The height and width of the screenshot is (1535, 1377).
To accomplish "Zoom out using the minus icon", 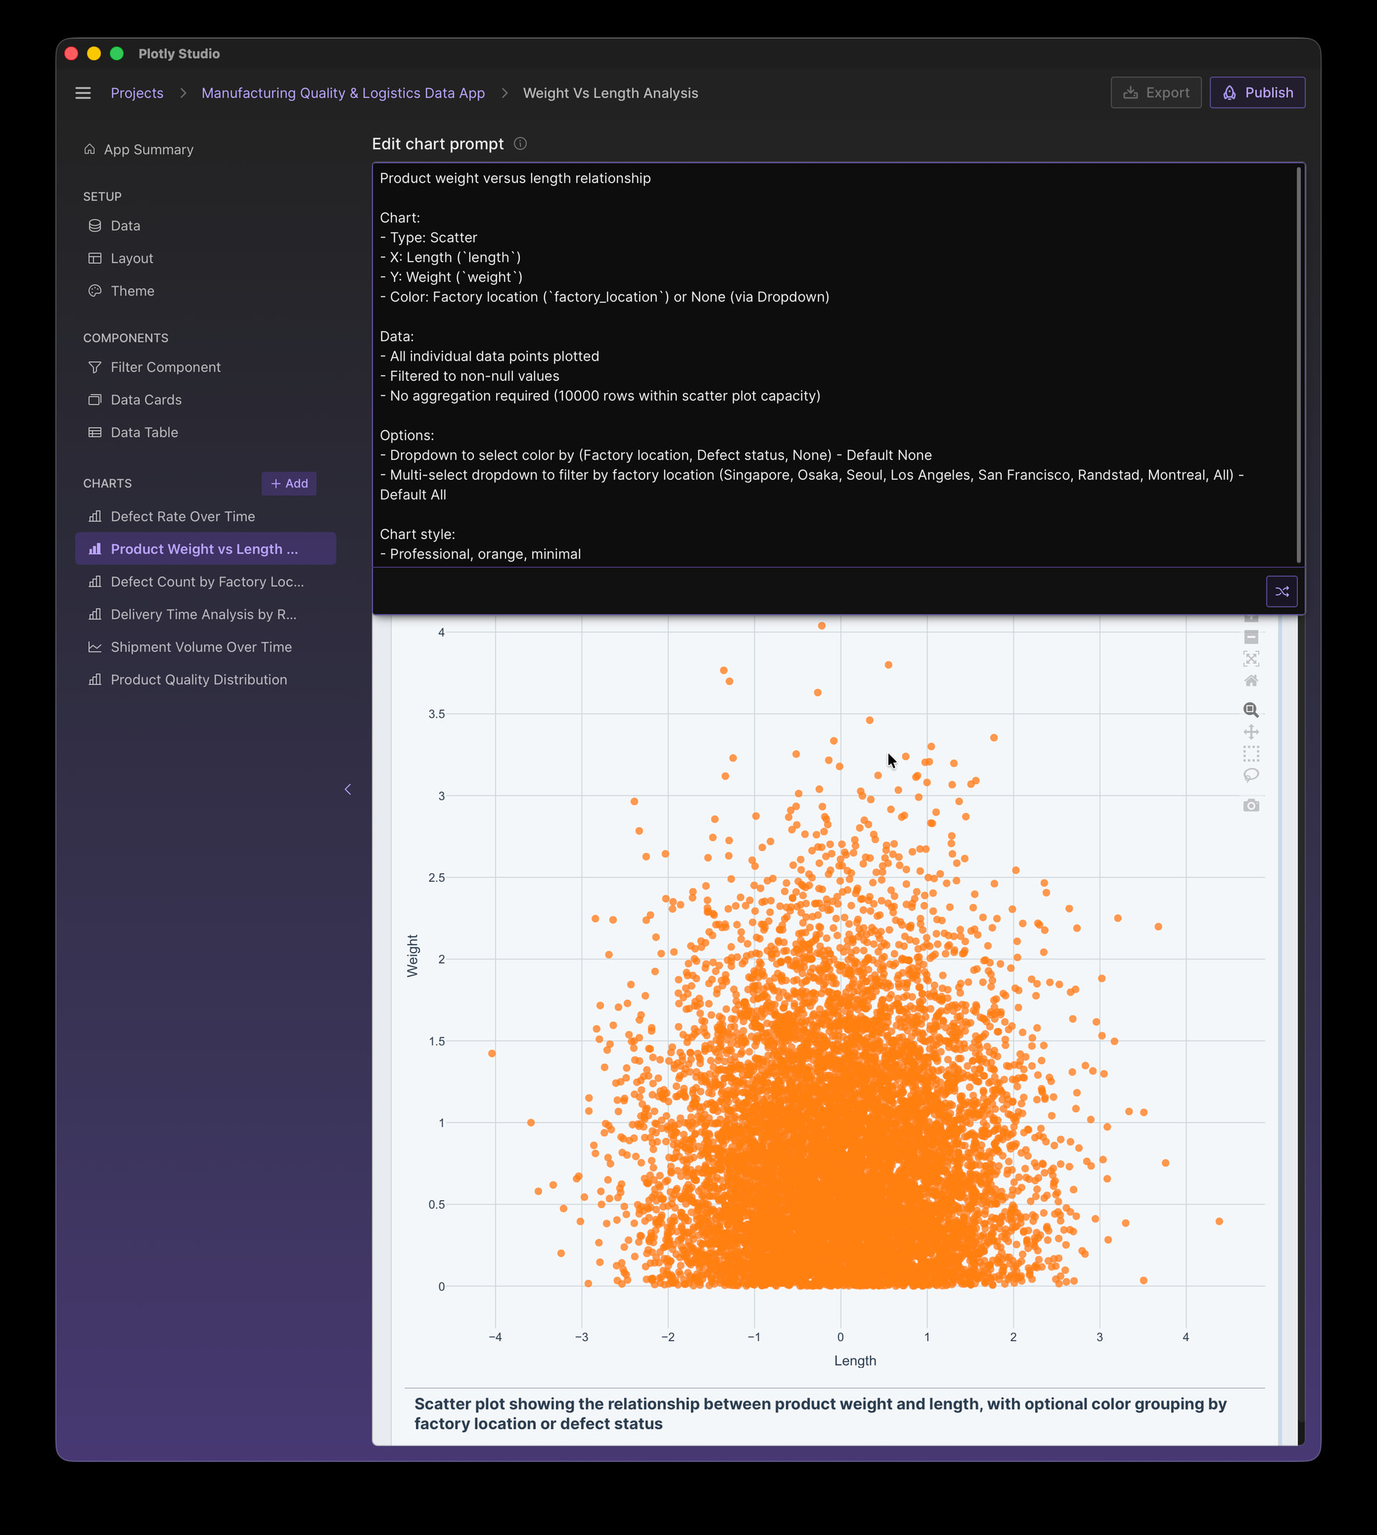I will coord(1251,637).
